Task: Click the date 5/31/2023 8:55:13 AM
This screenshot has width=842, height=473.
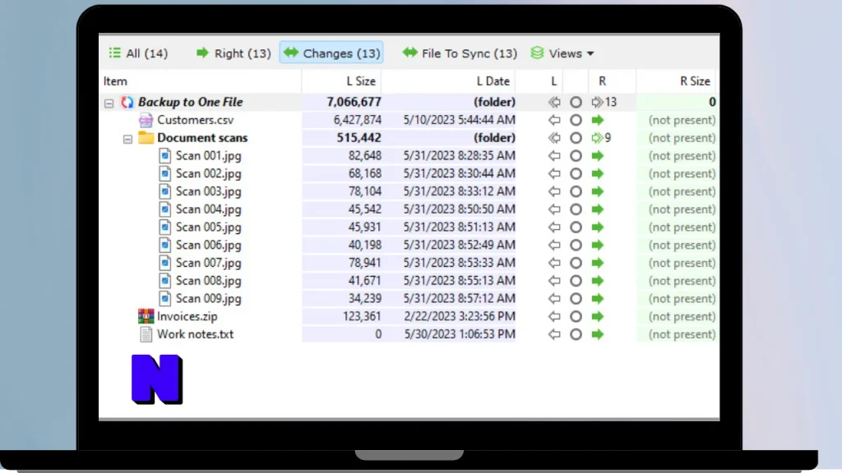Action: pyautogui.click(x=459, y=281)
